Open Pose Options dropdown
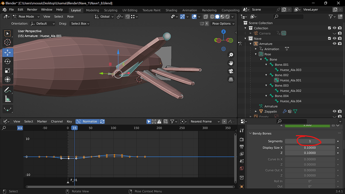345x194 pixels. pos(223,24)
